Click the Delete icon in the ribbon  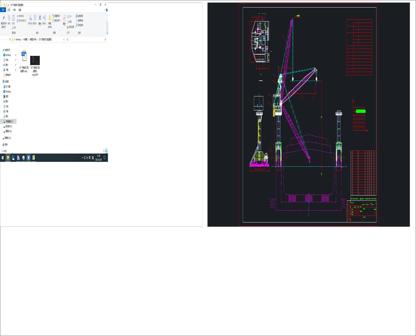(40, 17)
